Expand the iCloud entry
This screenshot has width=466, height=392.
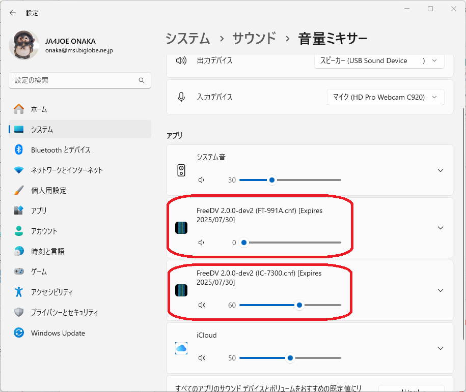coord(441,348)
